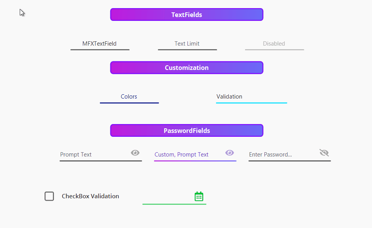This screenshot has height=228, width=372.
Task: Toggle the purple eye icon for Custom, Prompt Text
Action: 230,153
